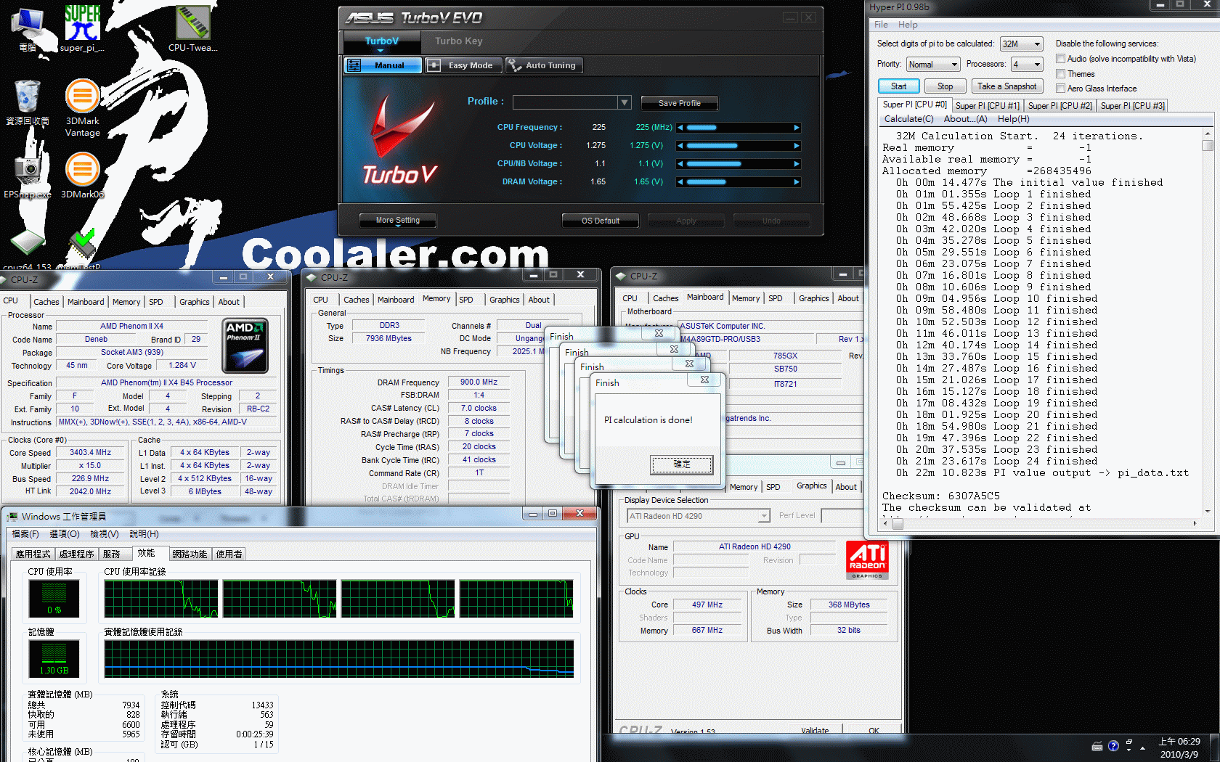Increase CPU Frequency with right arrow

tap(797, 128)
